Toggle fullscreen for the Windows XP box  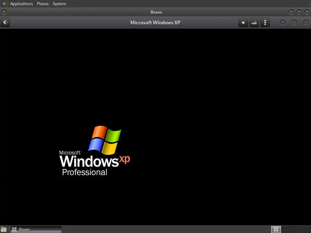pos(243,22)
